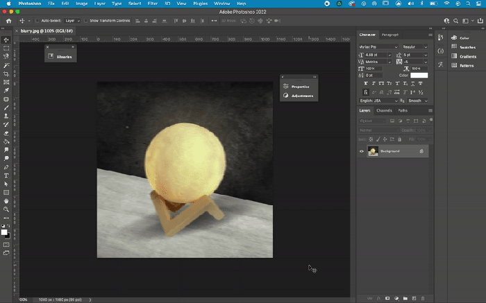Viewport: 486px width, 303px height.
Task: Open the Adjustments panel
Action: coord(298,96)
